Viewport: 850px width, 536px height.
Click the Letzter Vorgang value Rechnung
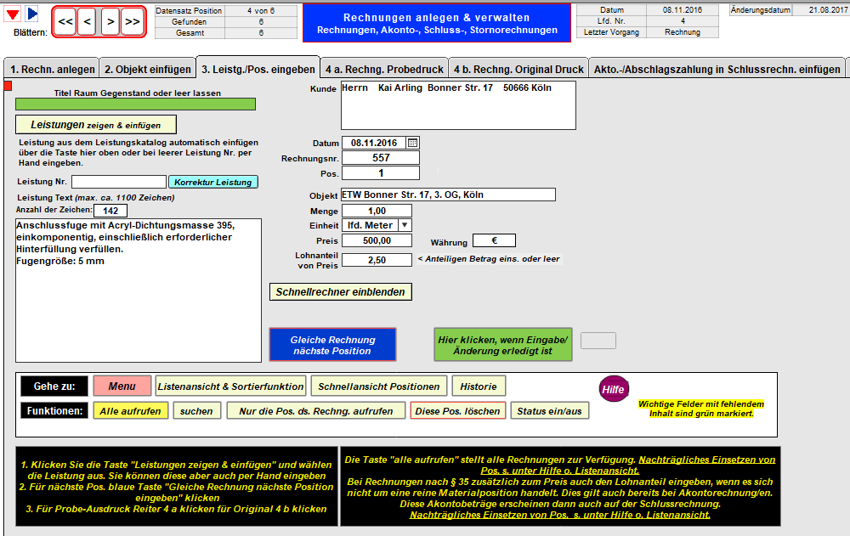(683, 32)
